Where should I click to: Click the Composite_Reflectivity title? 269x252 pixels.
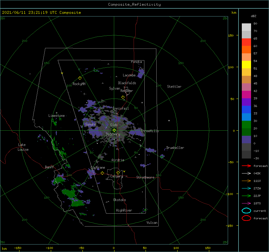point(134,4)
